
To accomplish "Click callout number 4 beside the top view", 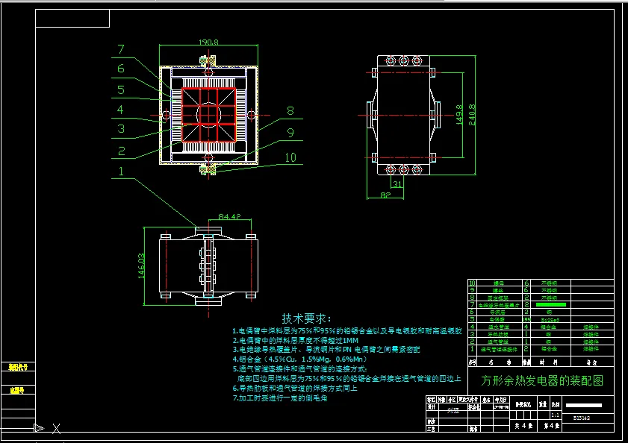I will (x=120, y=110).
